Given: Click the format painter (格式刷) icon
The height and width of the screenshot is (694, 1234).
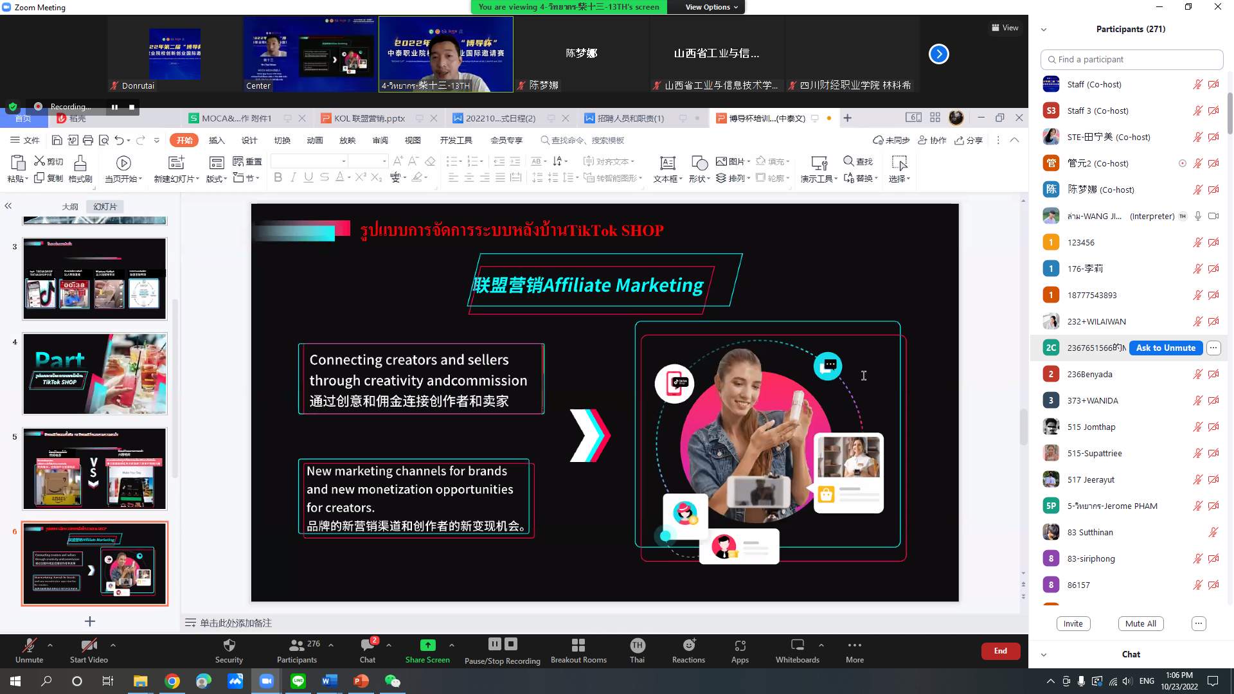Looking at the screenshot, I should tap(80, 163).
